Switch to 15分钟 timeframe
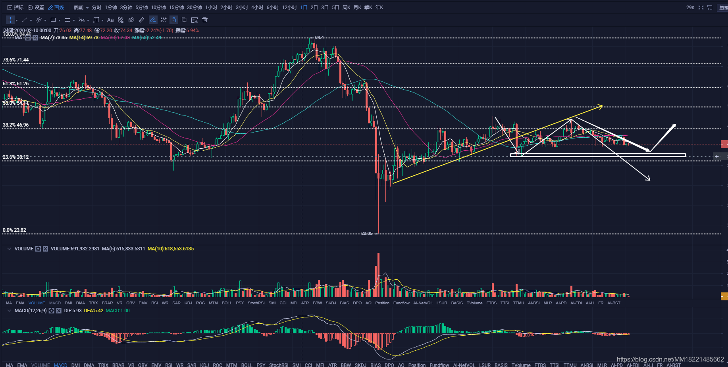The width and height of the screenshot is (728, 367). 176,8
